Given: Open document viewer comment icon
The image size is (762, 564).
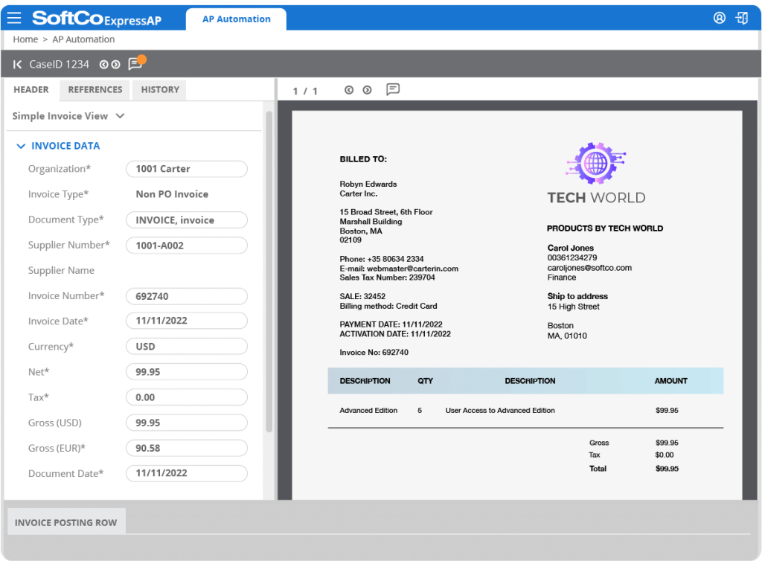Looking at the screenshot, I should click(393, 89).
